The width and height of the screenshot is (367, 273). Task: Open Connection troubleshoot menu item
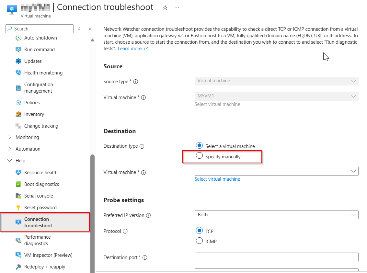[45, 222]
